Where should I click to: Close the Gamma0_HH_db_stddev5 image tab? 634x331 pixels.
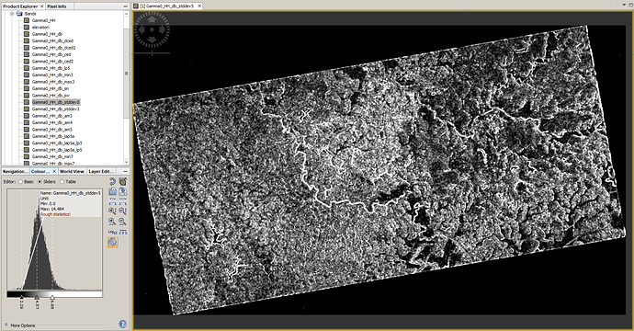coord(199,6)
